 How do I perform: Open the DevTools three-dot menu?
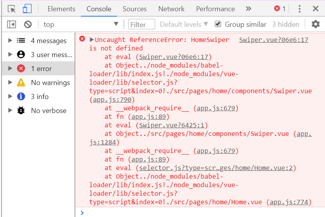coord(299,9)
